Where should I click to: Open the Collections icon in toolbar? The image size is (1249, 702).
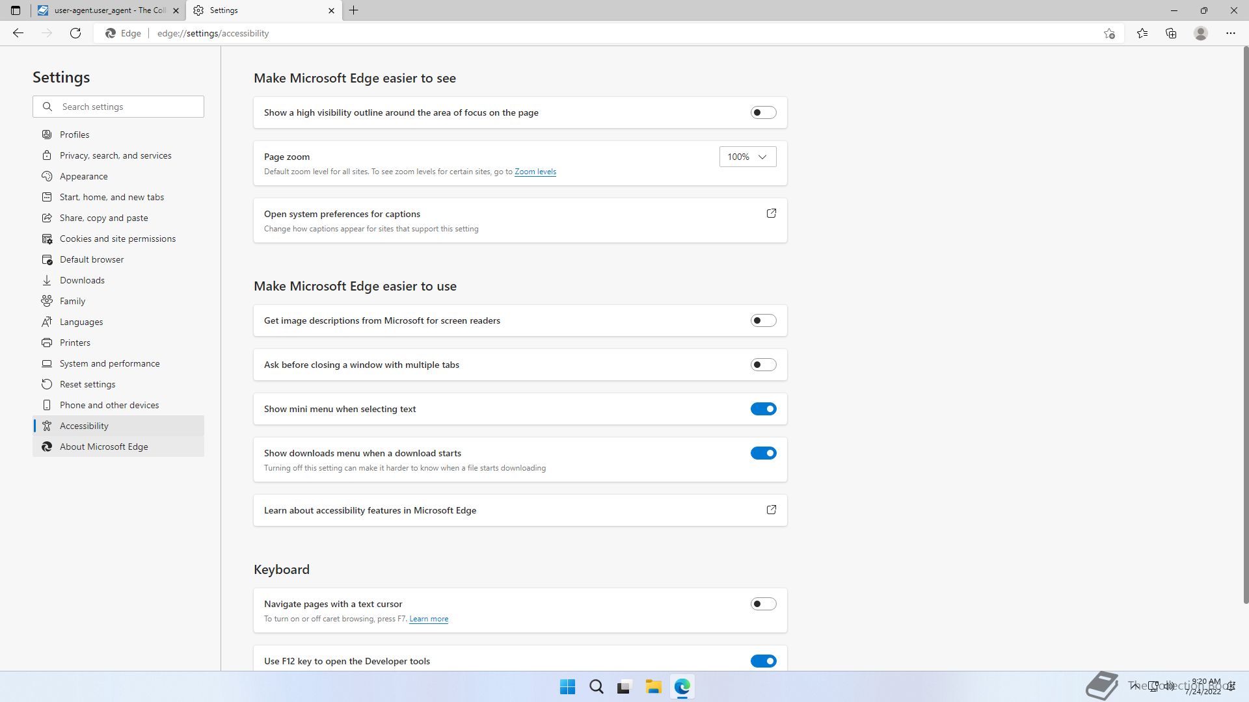point(1171,33)
